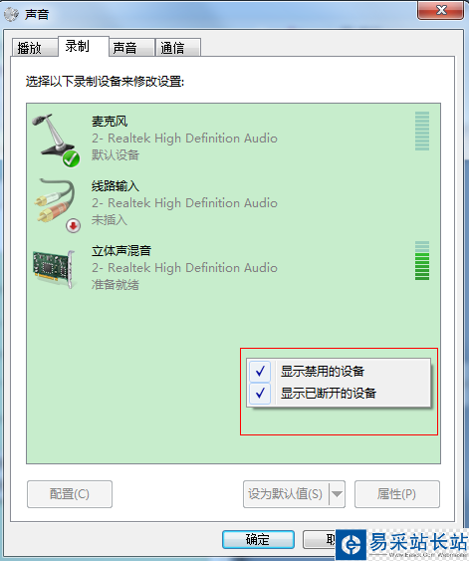Toggle 显示禁用的设备 checkmark
The height and width of the screenshot is (561, 469).
click(260, 372)
